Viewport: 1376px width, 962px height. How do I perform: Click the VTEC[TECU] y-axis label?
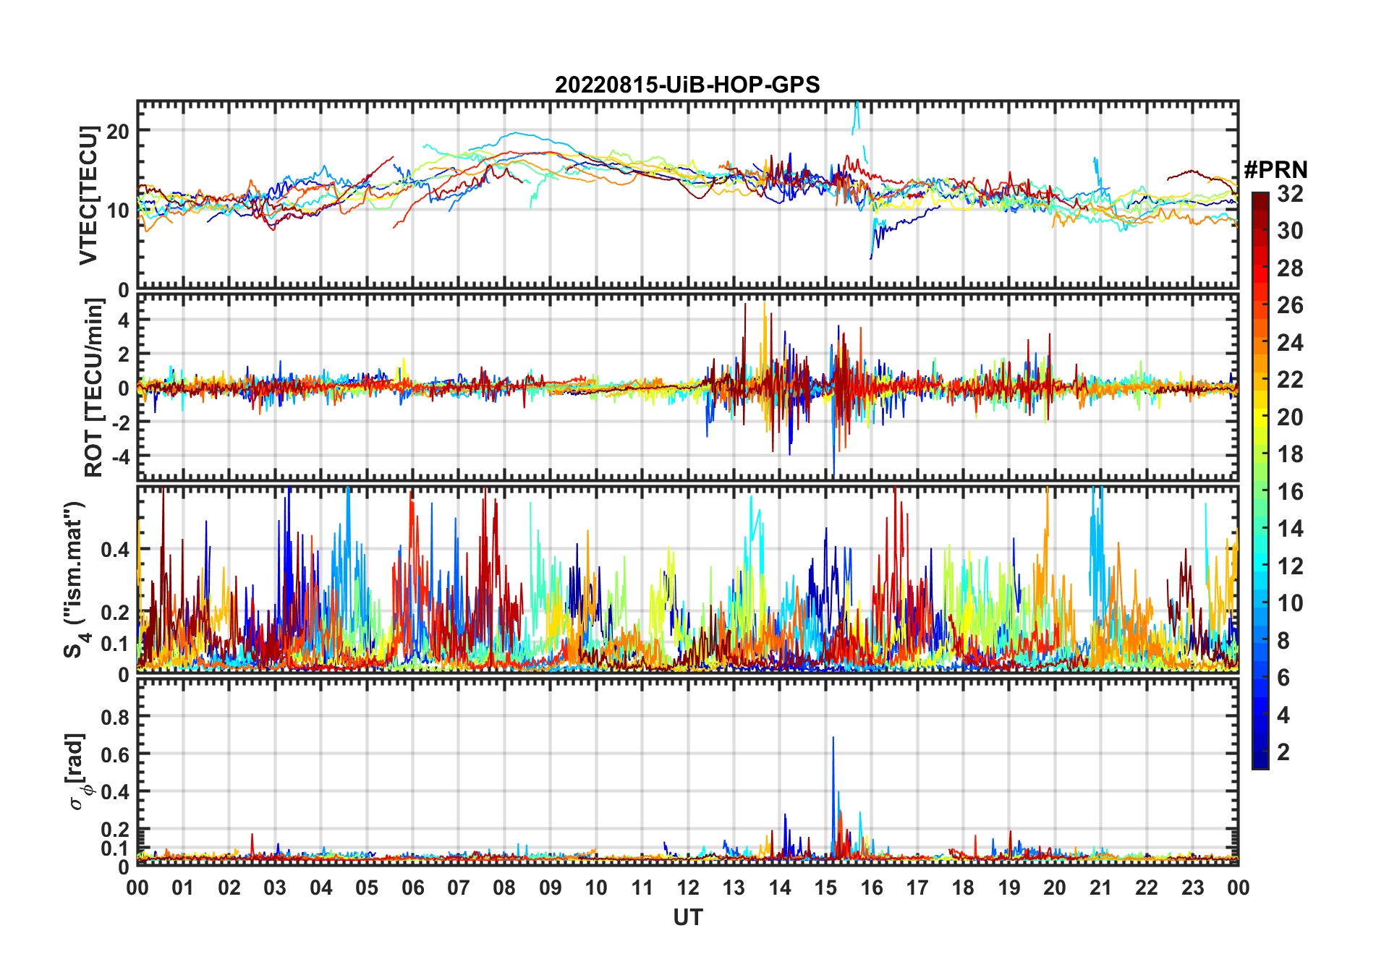pos(88,195)
